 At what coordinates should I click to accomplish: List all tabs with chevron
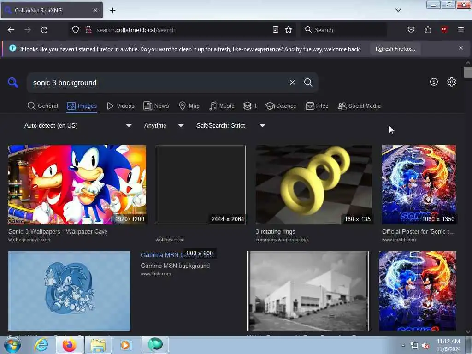click(398, 10)
